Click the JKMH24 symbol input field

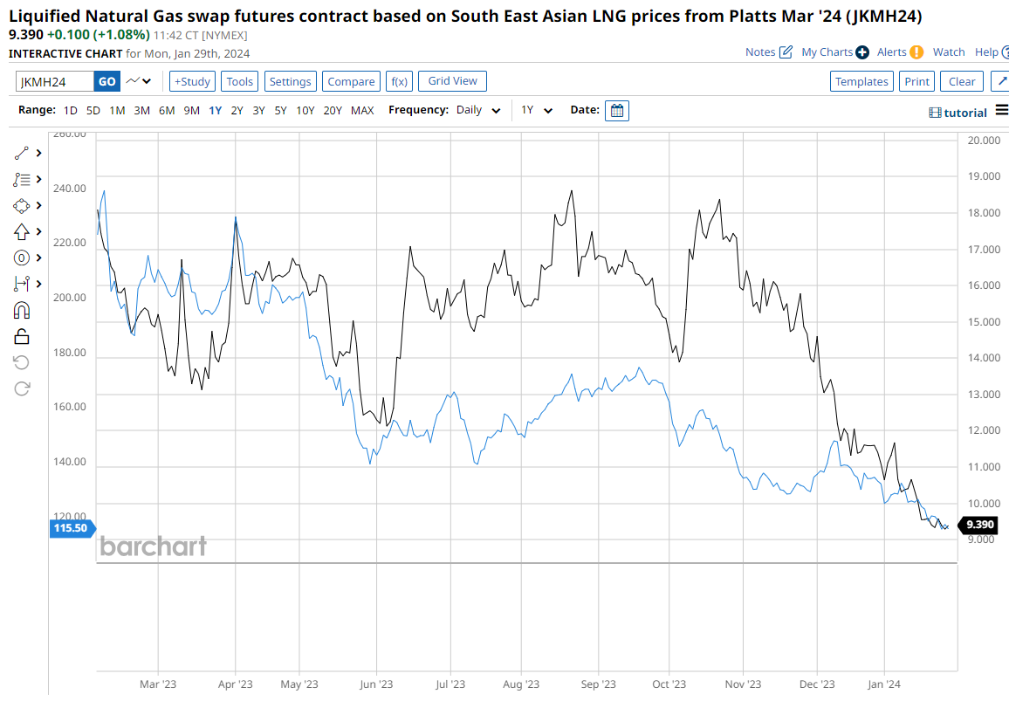(55, 81)
